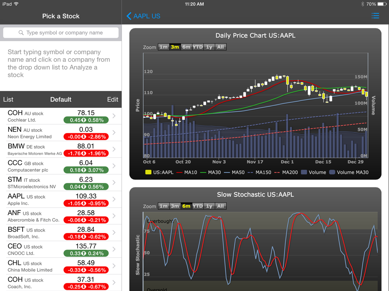Screen dimensions: 389x291
Task: Set Daily Price Chart zoom to 1m
Action: pyautogui.click(x=163, y=47)
